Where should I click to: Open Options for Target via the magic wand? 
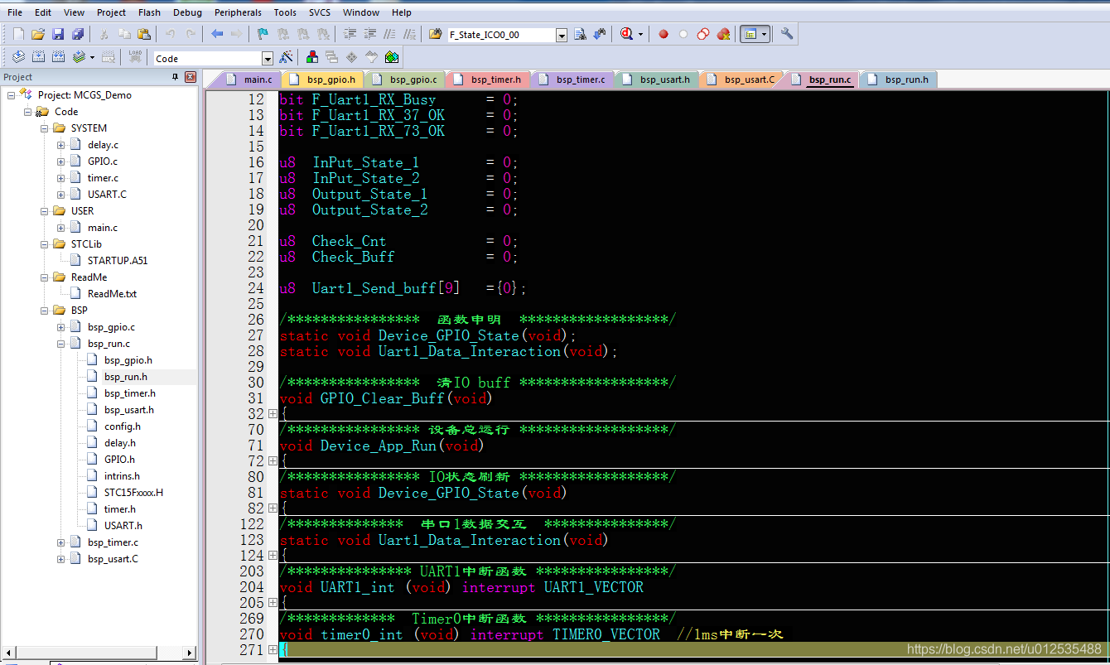pos(286,57)
